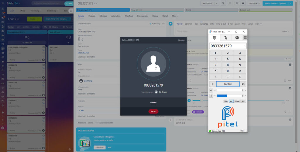Mute the Pitel speaker icon
Screen dimensions: 300x152
click(211, 90)
